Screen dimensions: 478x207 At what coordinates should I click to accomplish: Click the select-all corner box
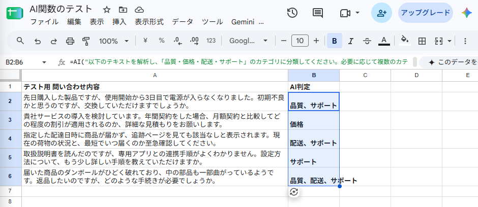coord(11,75)
